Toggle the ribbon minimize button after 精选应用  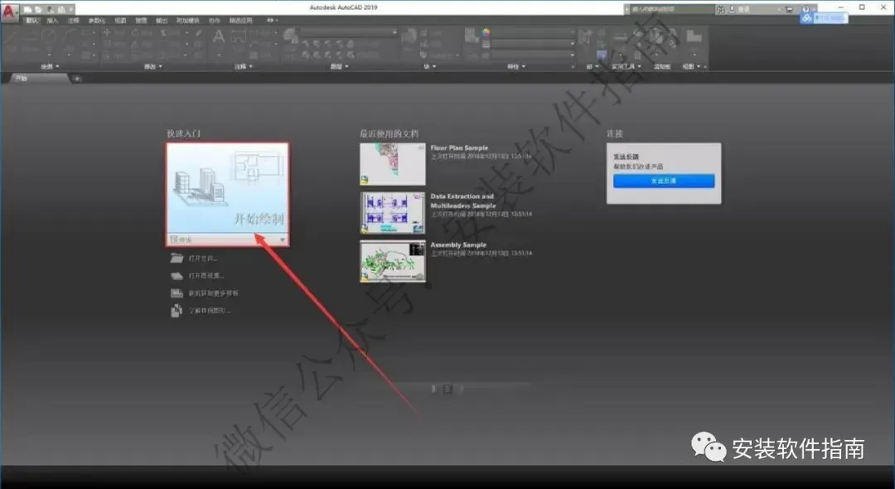(271, 21)
